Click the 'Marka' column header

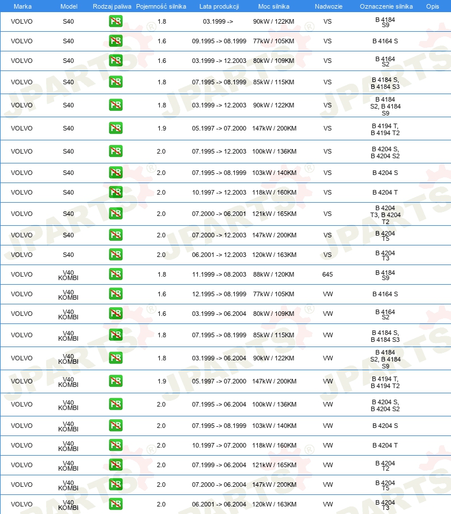22,6
